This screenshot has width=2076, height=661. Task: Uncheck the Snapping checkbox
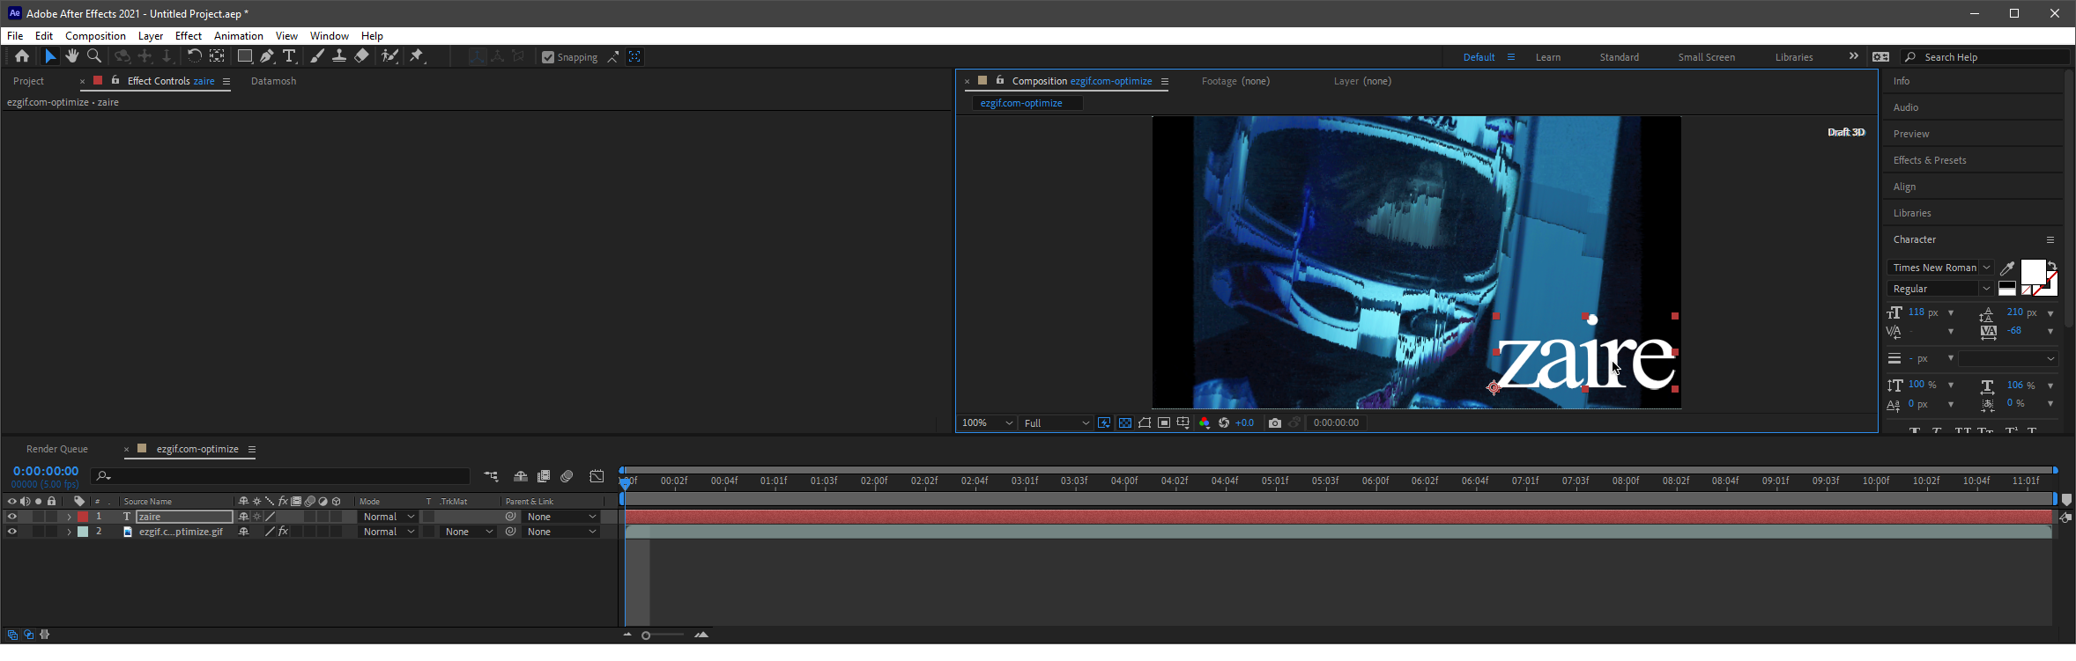tap(548, 57)
